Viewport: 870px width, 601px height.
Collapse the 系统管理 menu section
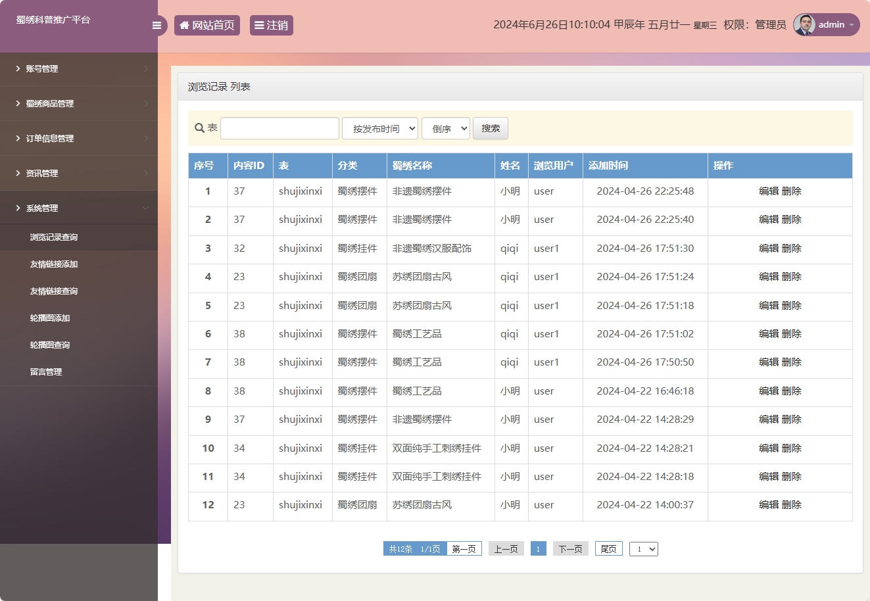click(x=79, y=208)
